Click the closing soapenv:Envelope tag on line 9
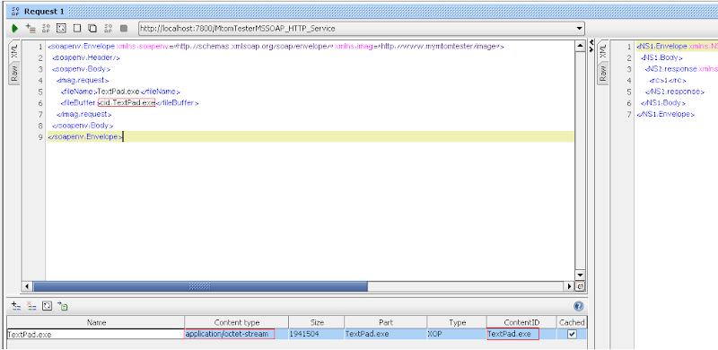Screen dimensions: 718x350 coord(85,136)
